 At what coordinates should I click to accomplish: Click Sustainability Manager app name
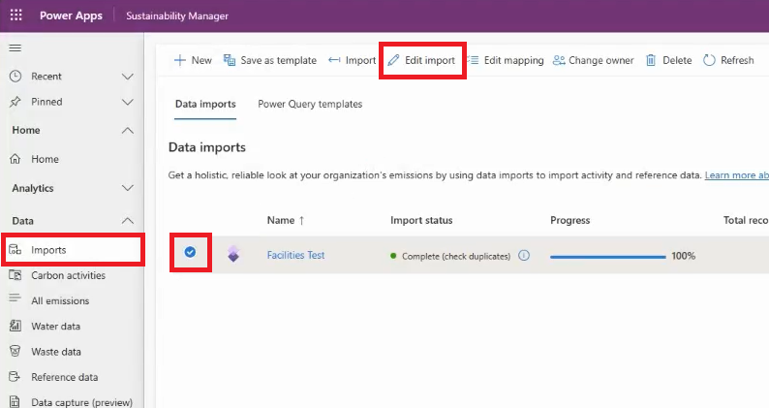point(177,16)
